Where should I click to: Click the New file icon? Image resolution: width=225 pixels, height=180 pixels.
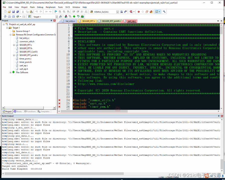[x=5, y=12]
